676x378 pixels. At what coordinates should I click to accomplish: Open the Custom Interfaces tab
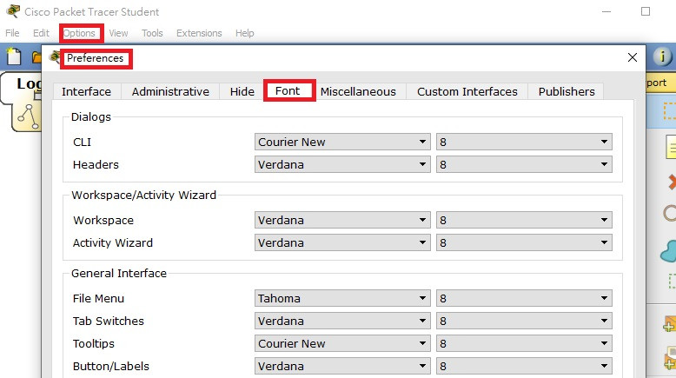(x=467, y=91)
